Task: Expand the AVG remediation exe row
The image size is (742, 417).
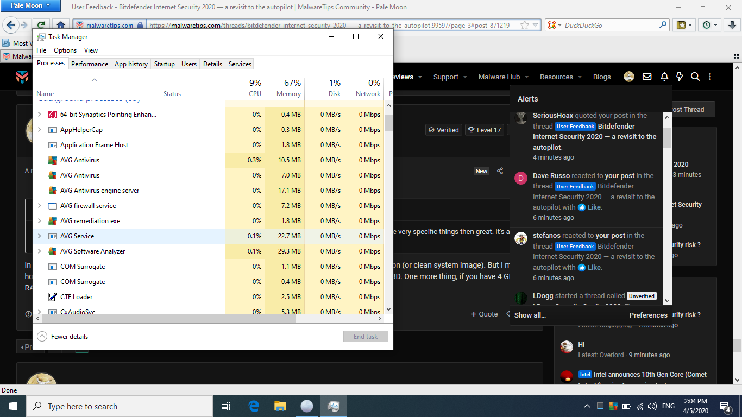Action: pyautogui.click(x=39, y=221)
